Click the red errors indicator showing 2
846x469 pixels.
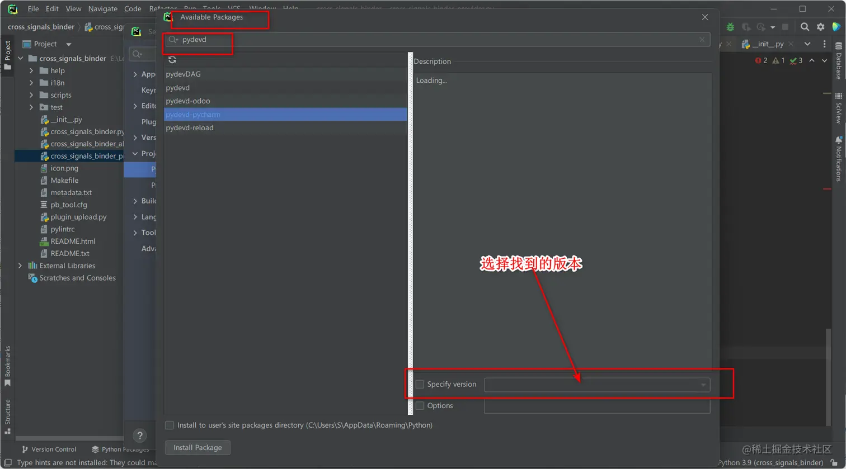(x=761, y=60)
